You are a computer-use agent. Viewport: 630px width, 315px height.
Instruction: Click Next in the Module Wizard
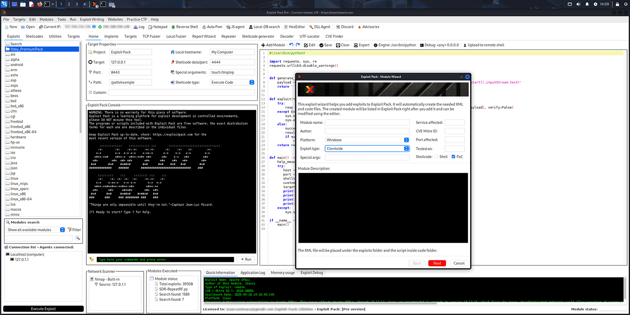click(437, 263)
